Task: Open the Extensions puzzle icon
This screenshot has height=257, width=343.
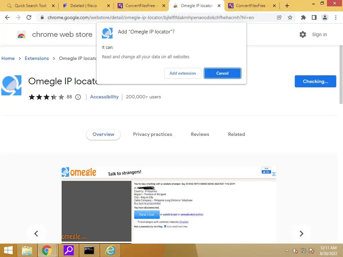Action: click(303, 17)
